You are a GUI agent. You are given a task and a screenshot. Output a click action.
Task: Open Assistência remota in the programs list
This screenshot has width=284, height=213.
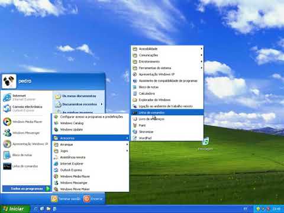pos(91,157)
